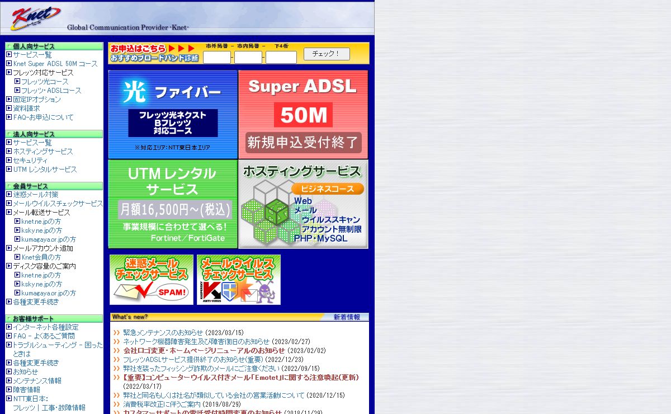Click the arrow bullet beside インターネット各種設定
671x414 pixels.
(9, 327)
